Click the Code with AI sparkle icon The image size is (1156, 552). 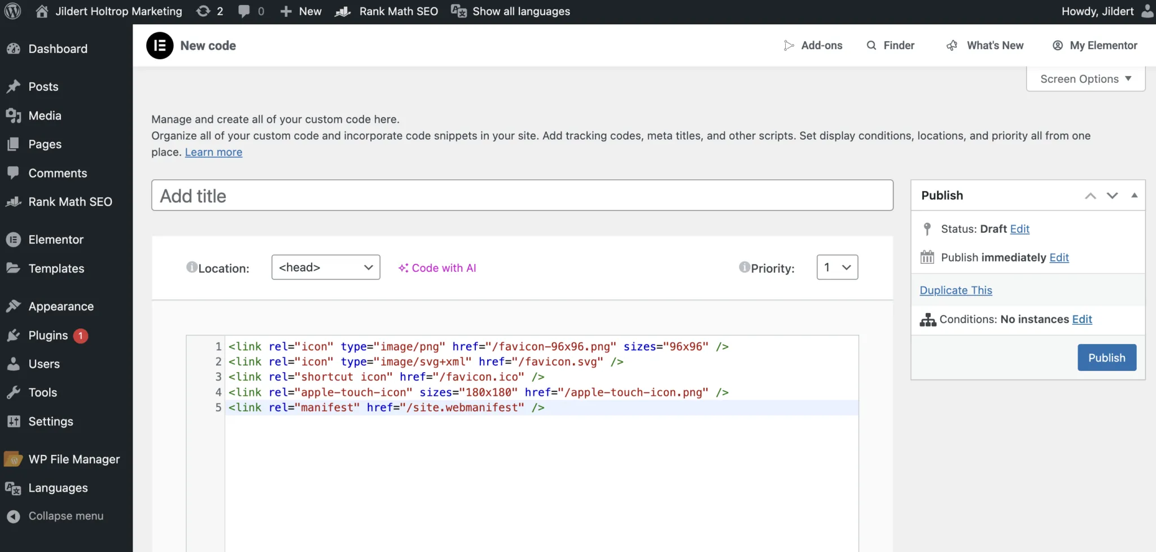(403, 268)
